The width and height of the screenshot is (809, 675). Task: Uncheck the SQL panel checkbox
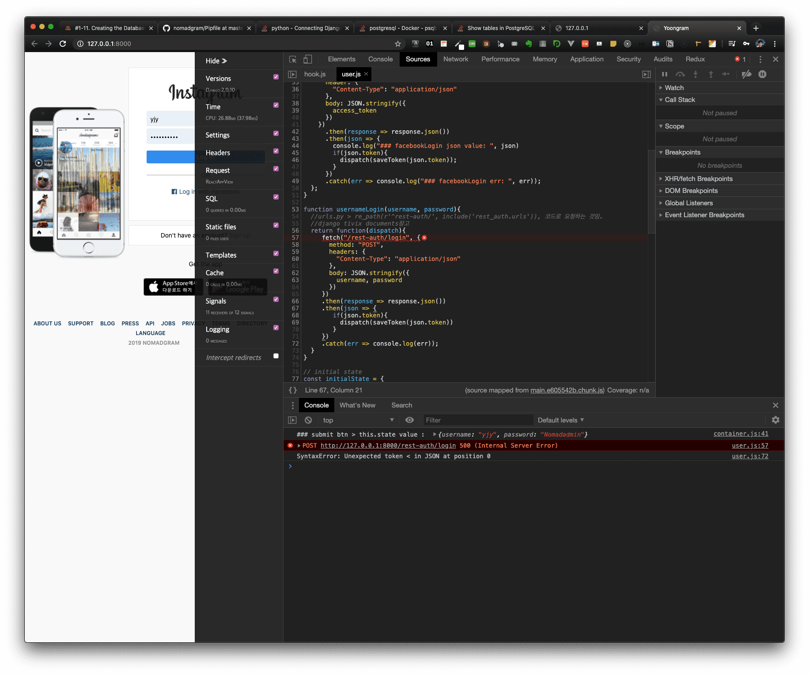(x=276, y=197)
